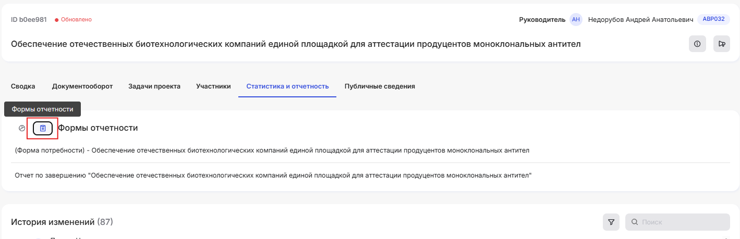Switch to the Сводка tab
The image size is (740, 239).
click(x=23, y=86)
